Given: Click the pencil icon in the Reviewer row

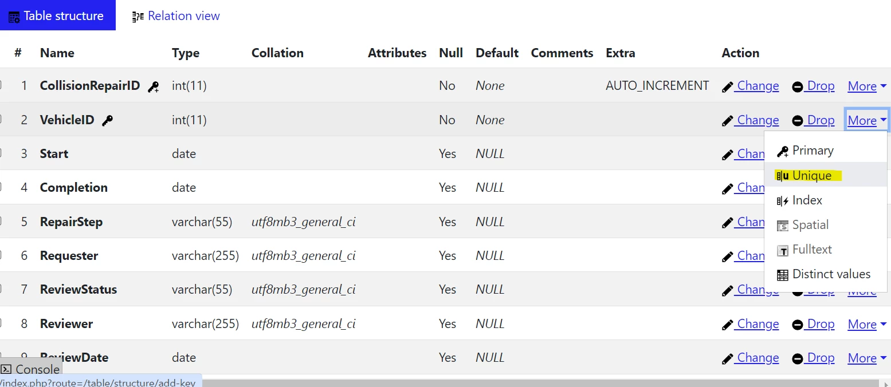Looking at the screenshot, I should click(x=728, y=325).
